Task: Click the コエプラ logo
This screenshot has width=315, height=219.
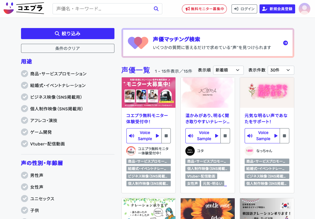Action: (24, 8)
